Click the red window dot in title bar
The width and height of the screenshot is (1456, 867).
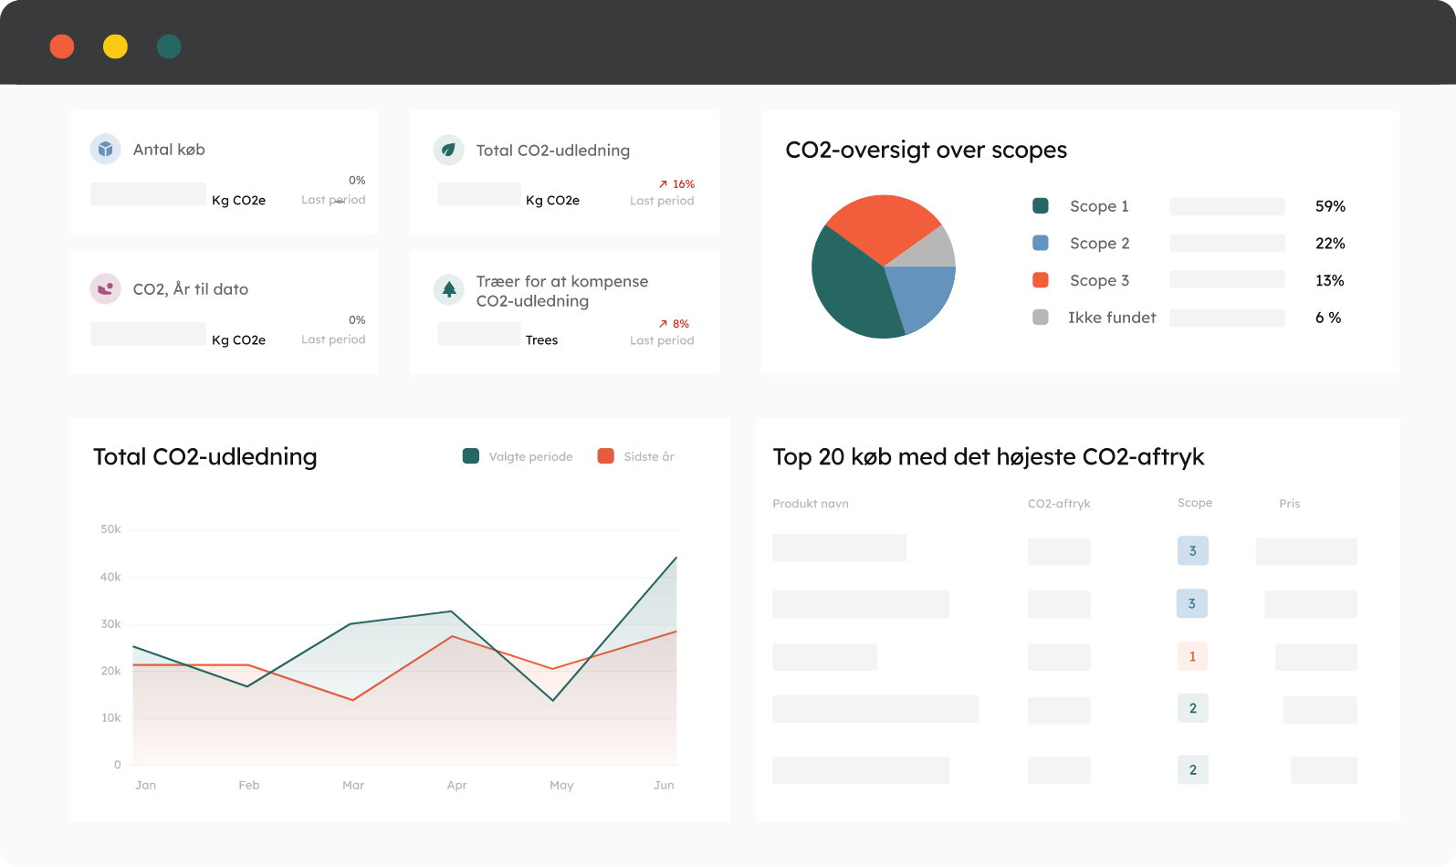coord(62,47)
